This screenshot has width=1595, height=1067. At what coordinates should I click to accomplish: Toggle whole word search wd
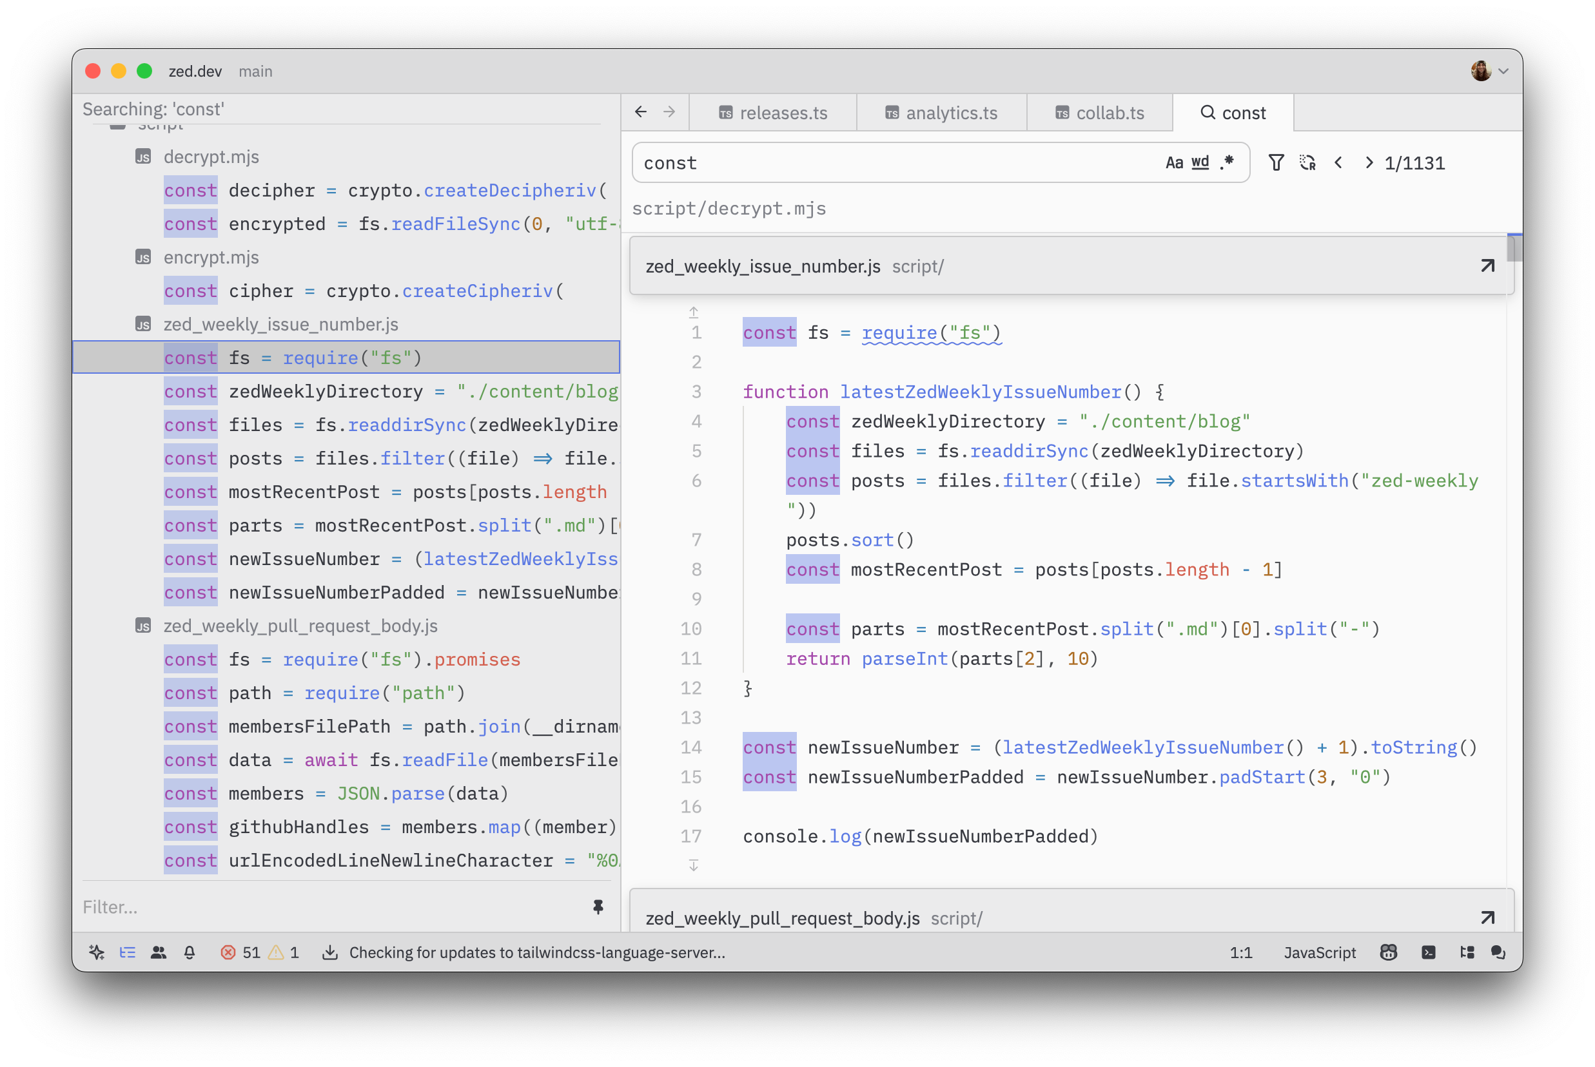pyautogui.click(x=1200, y=162)
